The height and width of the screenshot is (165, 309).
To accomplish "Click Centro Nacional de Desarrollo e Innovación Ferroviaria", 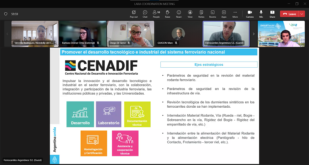I will click(x=101, y=73).
